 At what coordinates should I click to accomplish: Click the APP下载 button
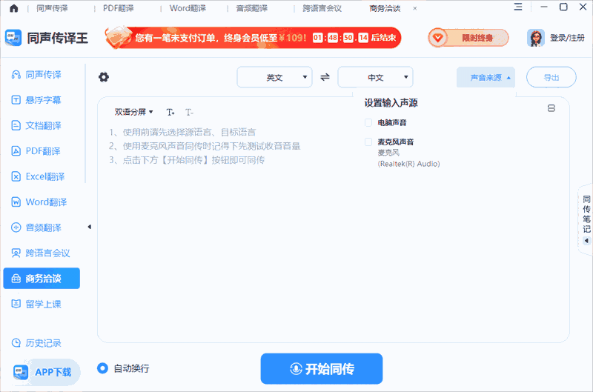[46, 372]
